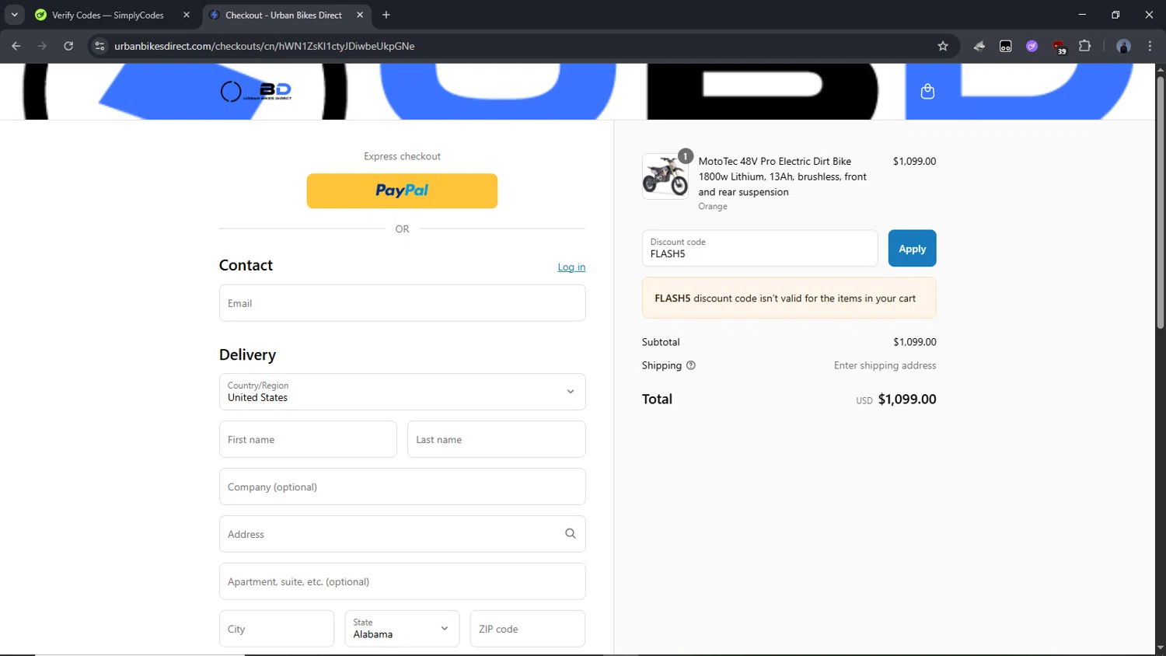The image size is (1166, 656).
Task: Bookmark this page with the star icon
Action: 943,46
